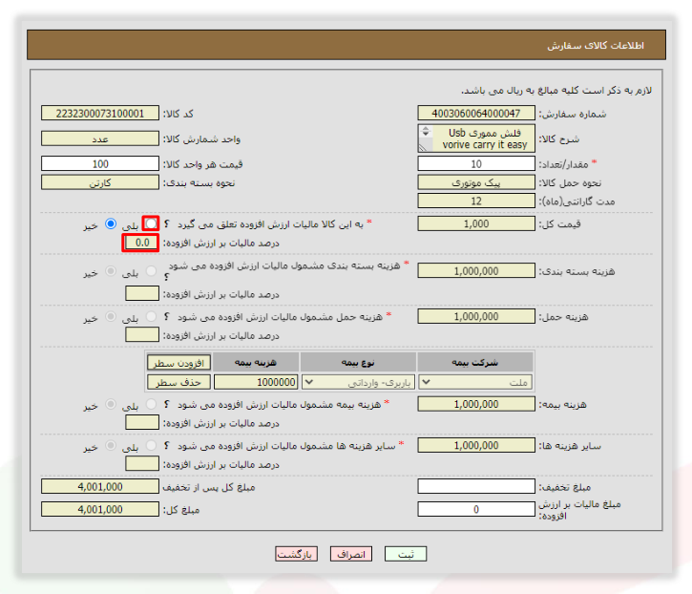Click the انصراف cancel button
This screenshot has width=692, height=594.
point(351,554)
